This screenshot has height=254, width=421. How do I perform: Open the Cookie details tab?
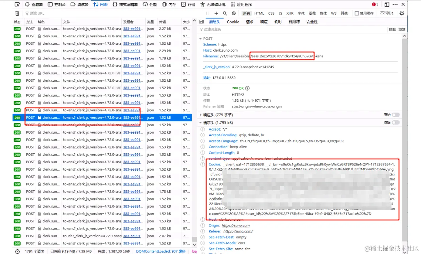coord(233,22)
